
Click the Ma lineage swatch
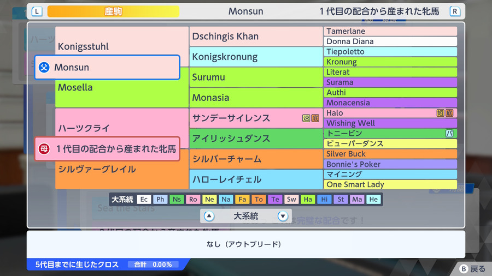click(357, 199)
